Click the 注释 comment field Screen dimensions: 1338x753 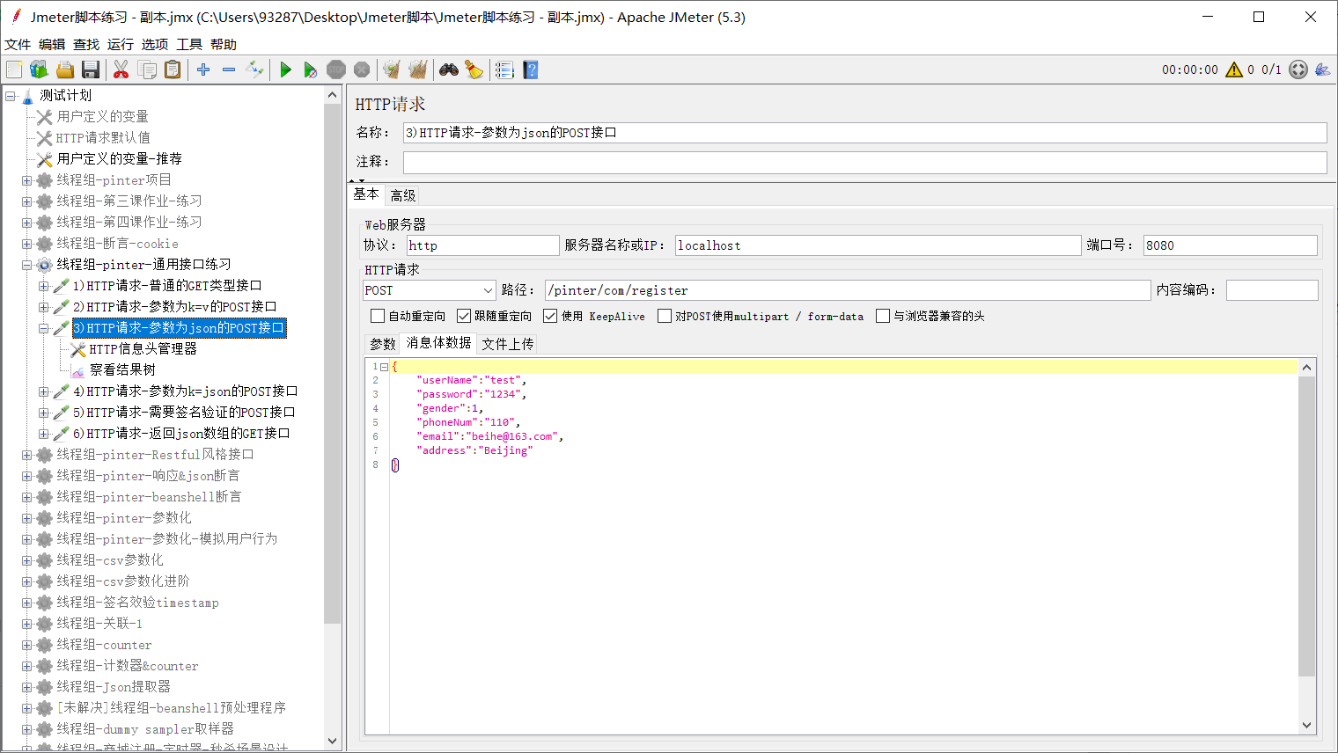pos(864,162)
